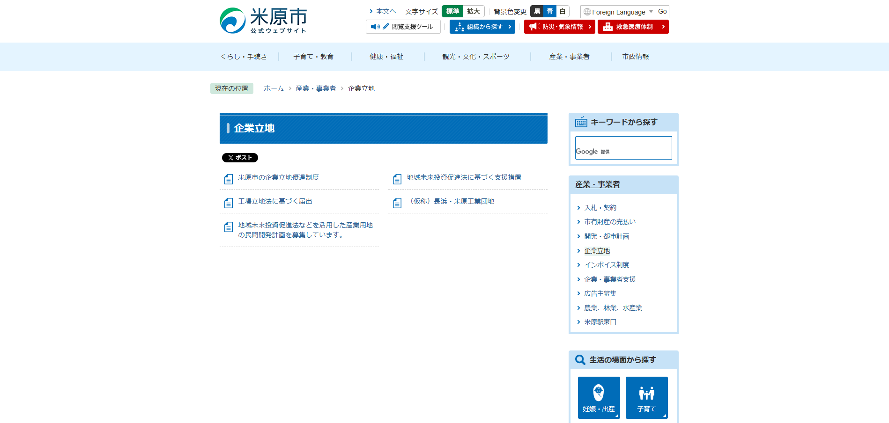889x423 pixels.
Task: Click the Go button for language
Action: pos(662,12)
